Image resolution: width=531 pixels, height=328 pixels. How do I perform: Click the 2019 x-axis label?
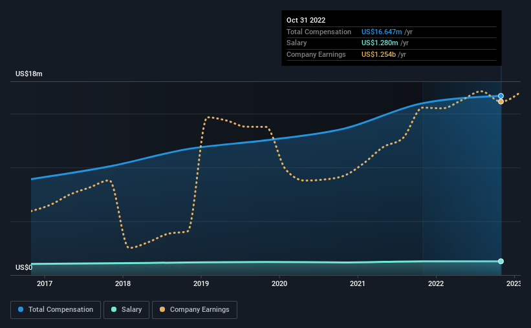[x=200, y=283]
